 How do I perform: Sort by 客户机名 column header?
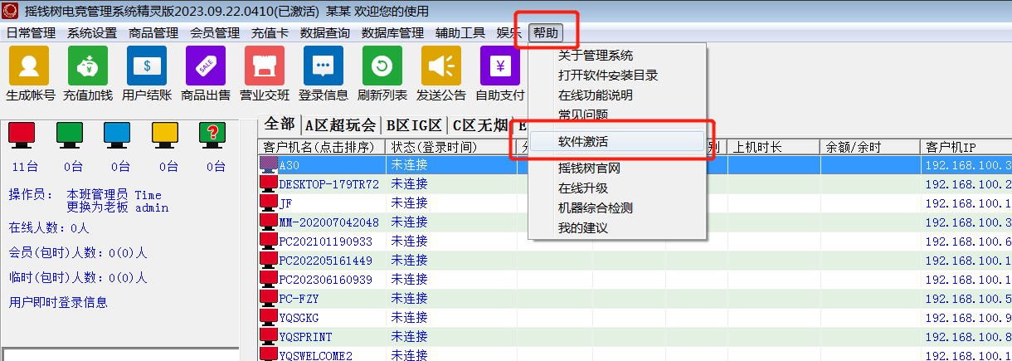(x=322, y=148)
